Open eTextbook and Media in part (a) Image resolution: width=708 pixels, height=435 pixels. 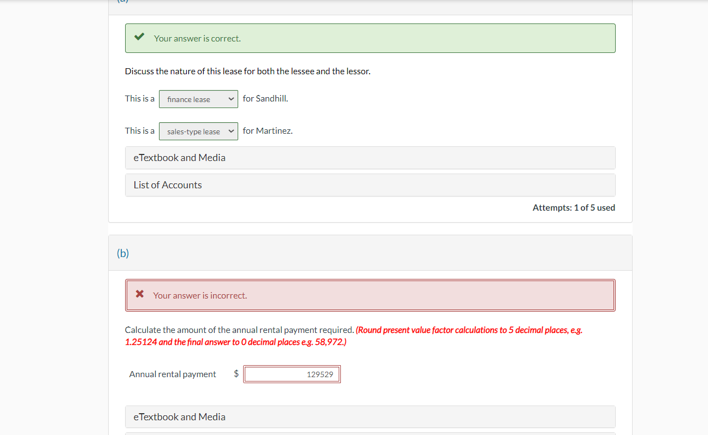(370, 158)
